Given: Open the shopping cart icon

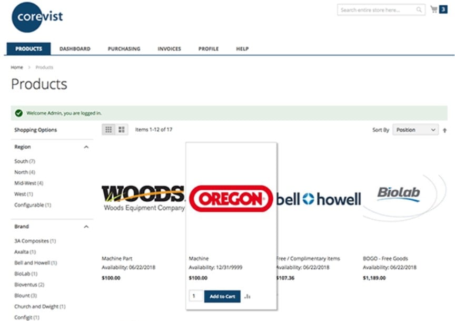Looking at the screenshot, I should pos(434,9).
